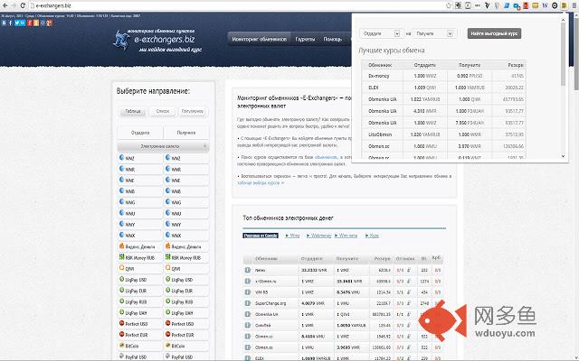579x361 pixels.
Task: Open Гаджеты in site navigation
Action: click(305, 39)
